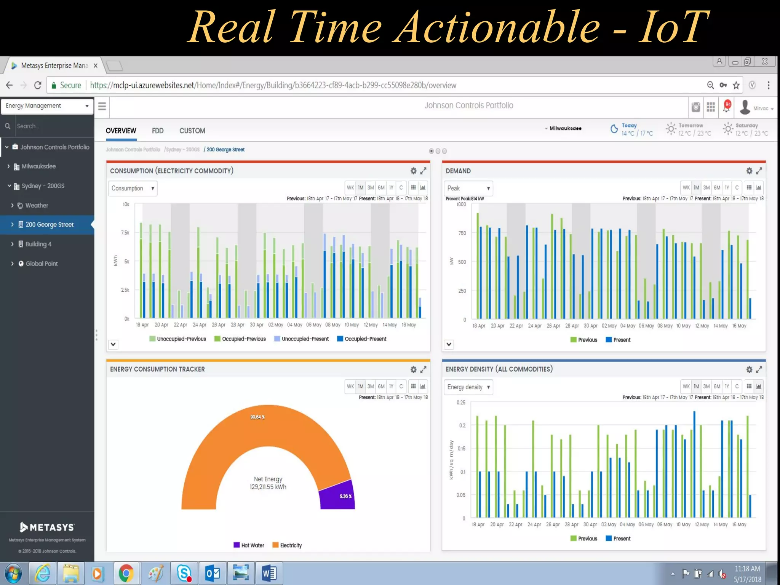Screen dimensions: 780x585
Task: Open the Energy density dropdown
Action: pyautogui.click(x=468, y=387)
